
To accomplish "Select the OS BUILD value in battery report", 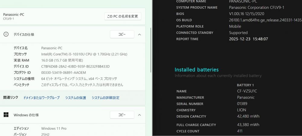I will point(265,20).
